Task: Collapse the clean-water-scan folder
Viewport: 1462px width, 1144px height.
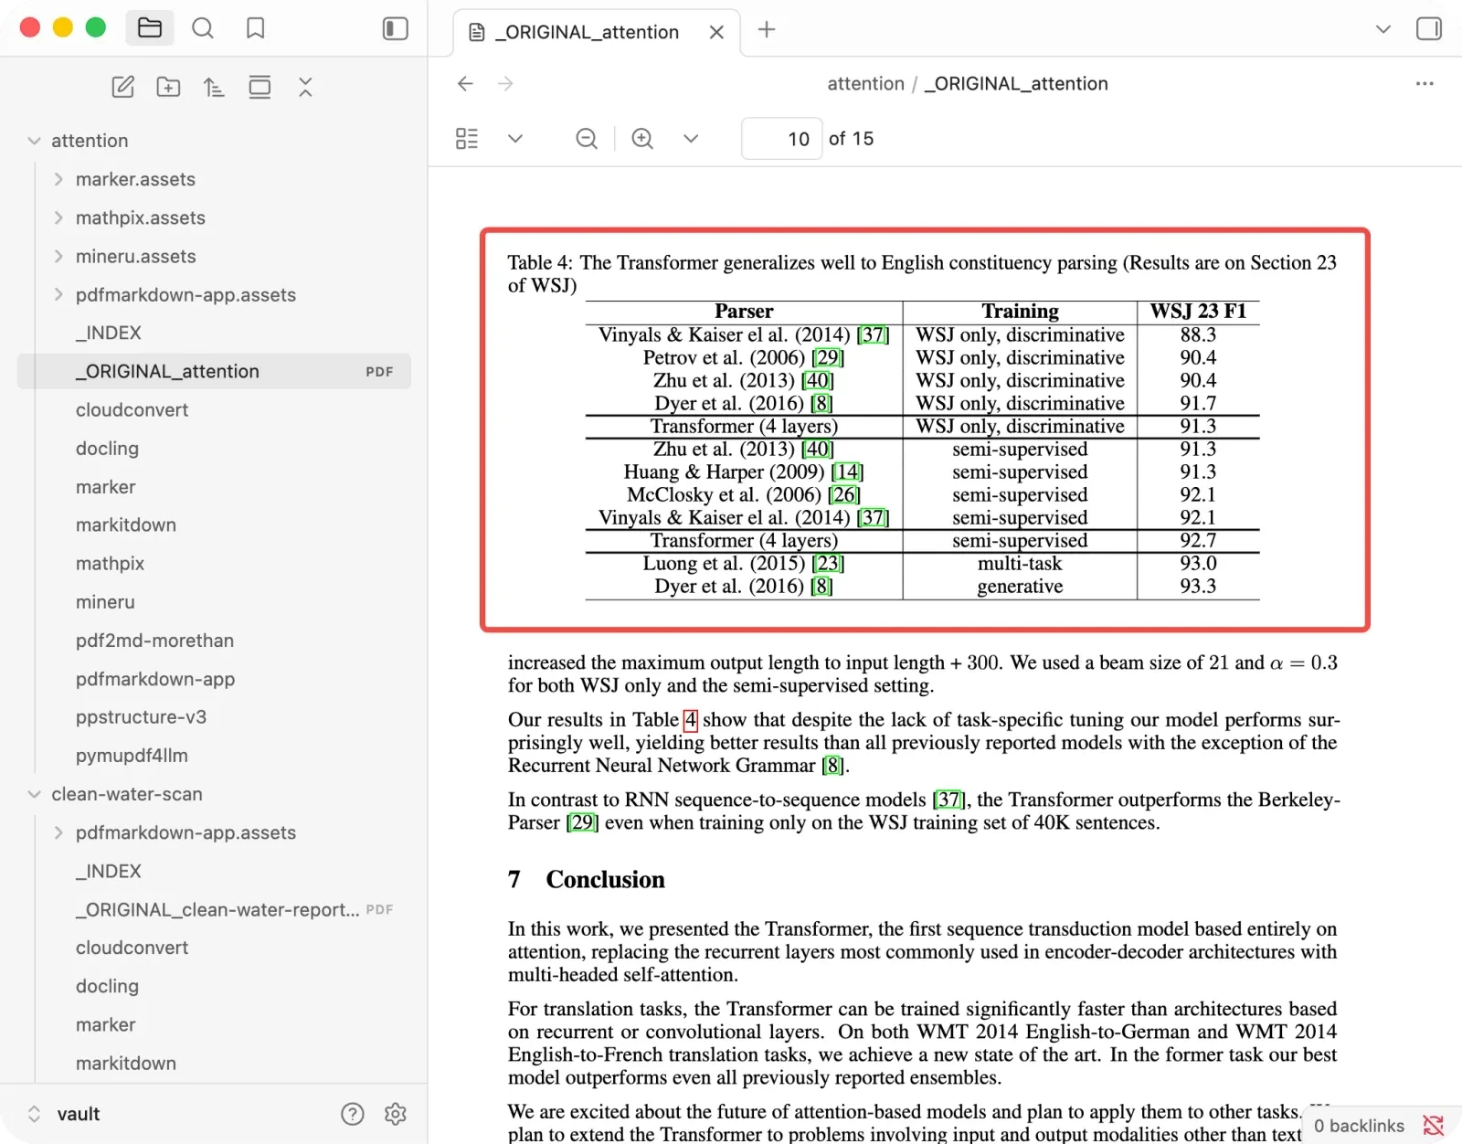Action: point(34,794)
